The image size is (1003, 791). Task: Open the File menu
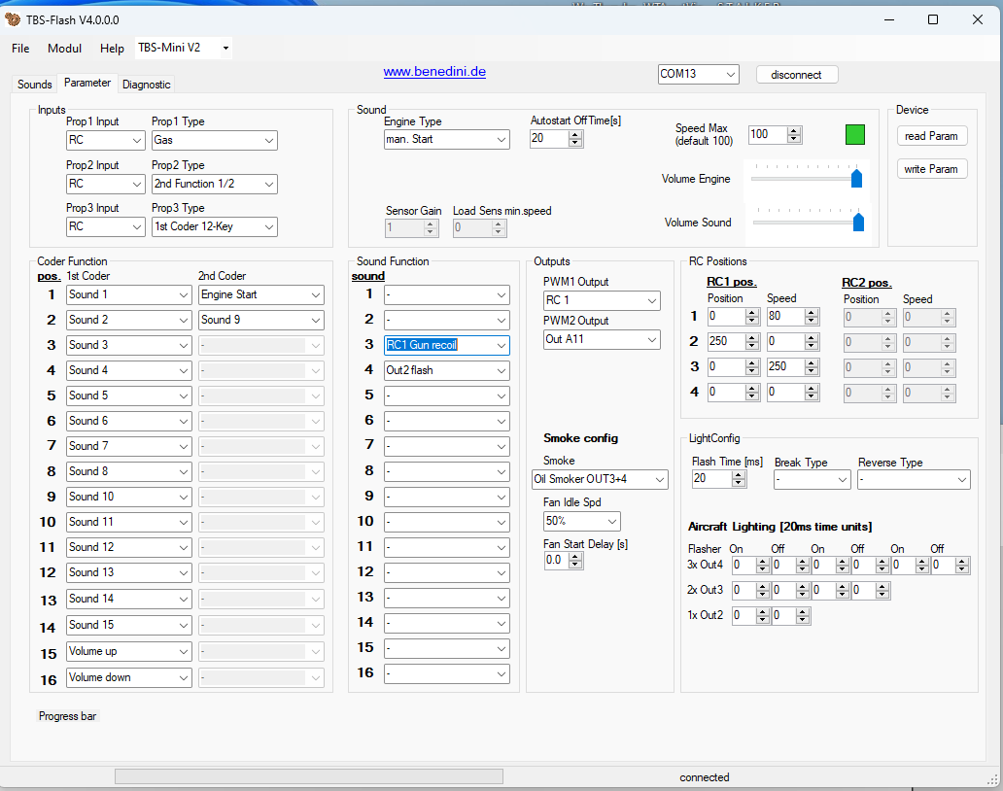pyautogui.click(x=20, y=48)
